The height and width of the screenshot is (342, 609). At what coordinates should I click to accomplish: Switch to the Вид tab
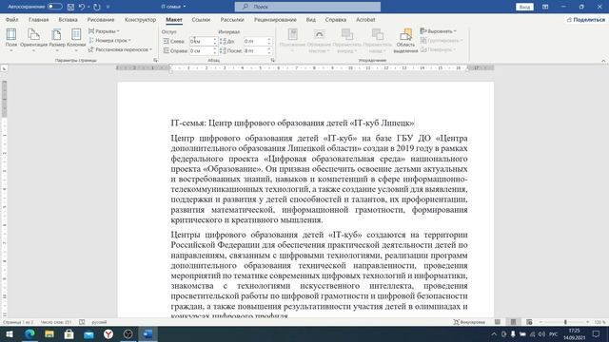click(311, 19)
